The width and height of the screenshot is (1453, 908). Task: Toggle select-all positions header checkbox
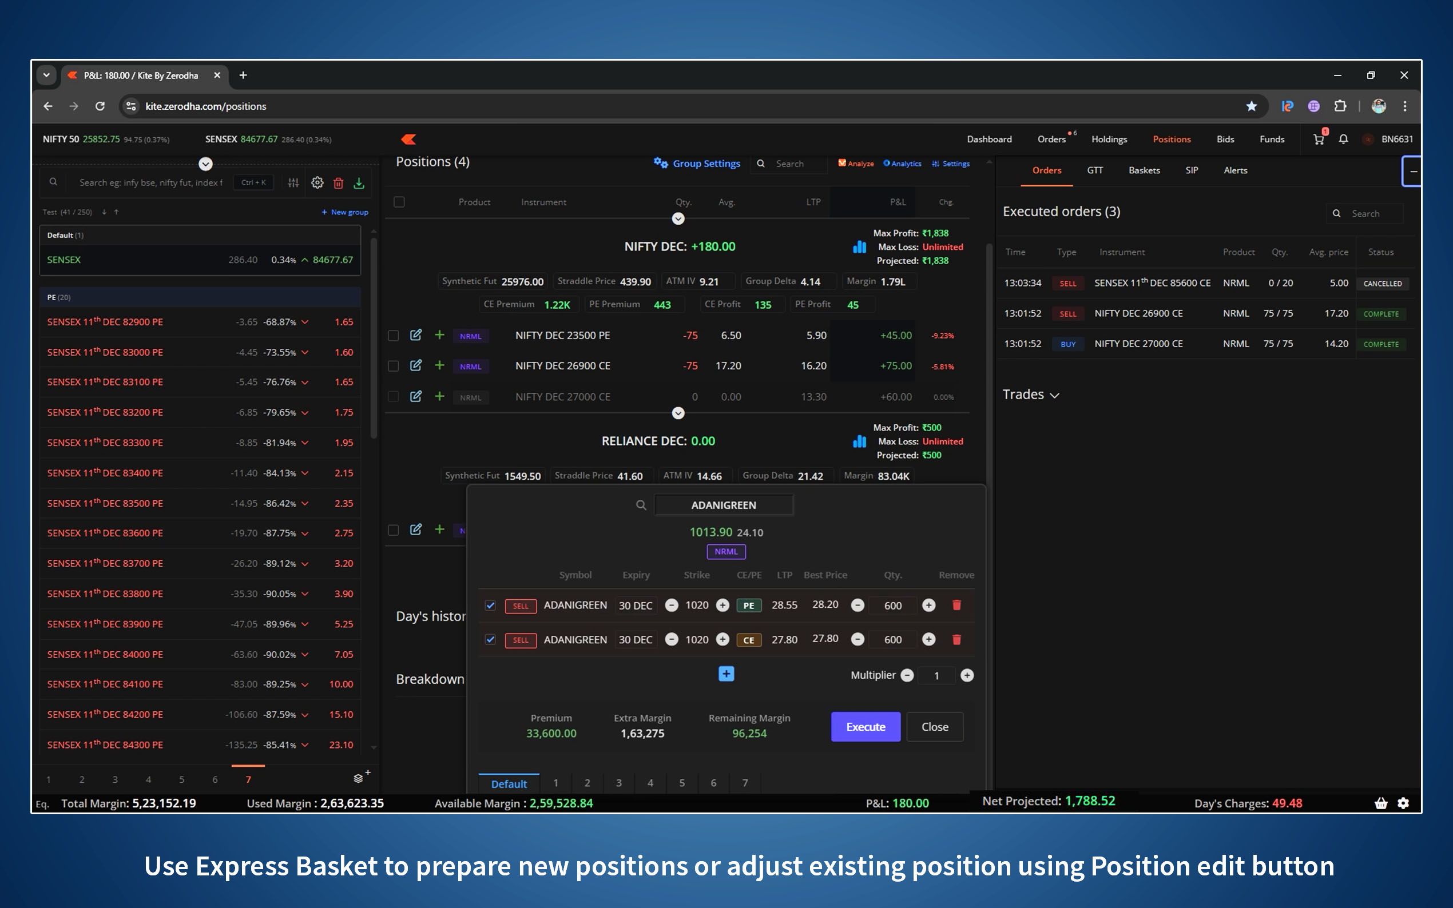click(x=399, y=202)
